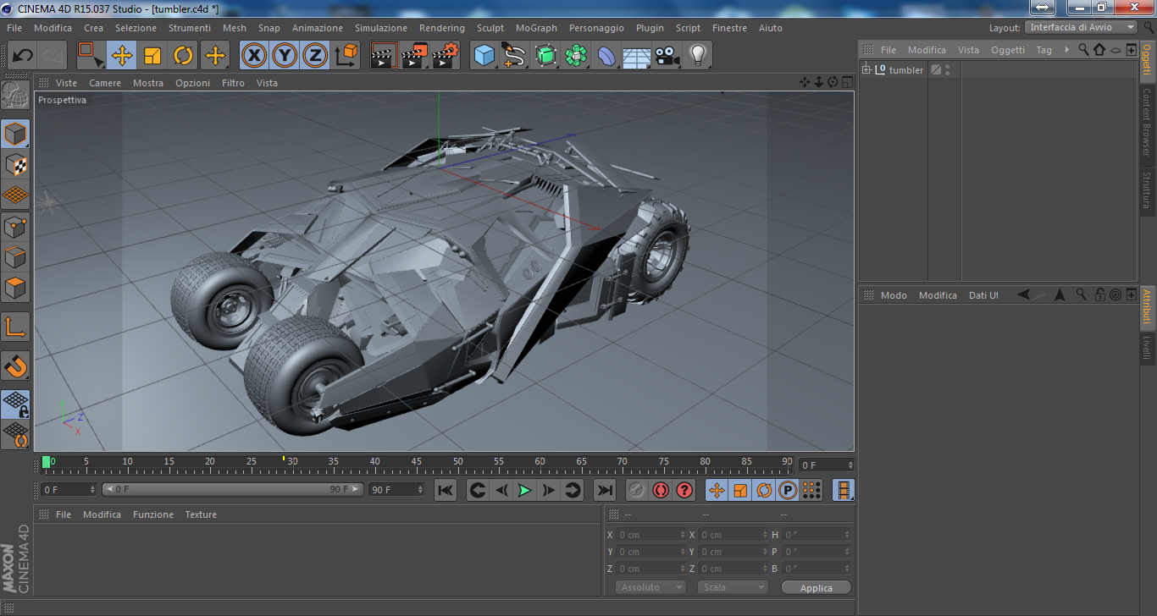Select the Rotate tool
This screenshot has height=616, width=1157.
[x=183, y=56]
